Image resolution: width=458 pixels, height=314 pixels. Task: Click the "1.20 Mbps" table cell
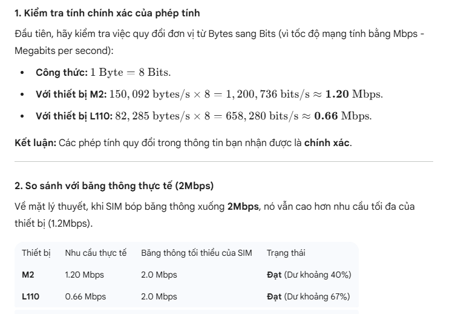[84, 275]
